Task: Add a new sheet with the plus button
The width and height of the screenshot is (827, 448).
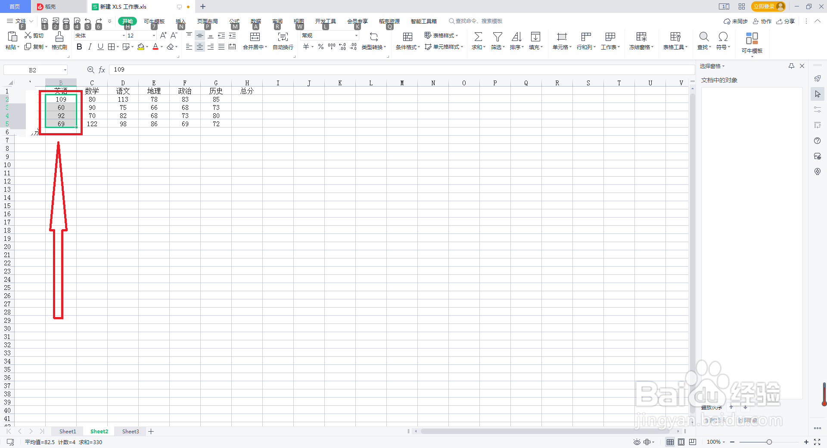Action: 151,431
